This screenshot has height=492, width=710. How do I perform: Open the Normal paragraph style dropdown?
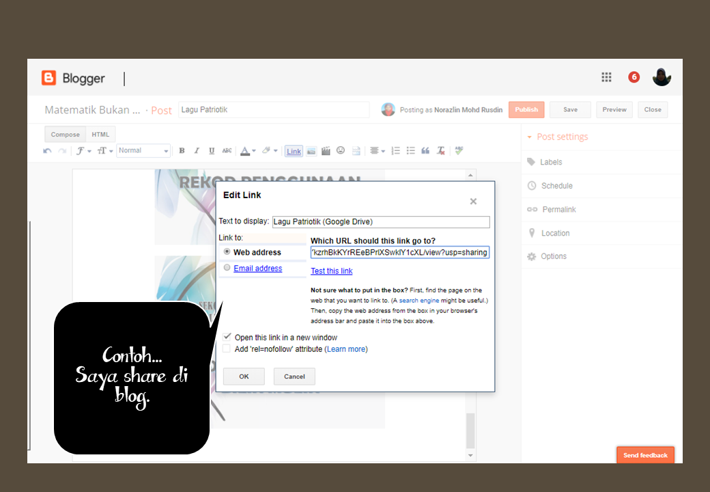pyautogui.click(x=143, y=150)
